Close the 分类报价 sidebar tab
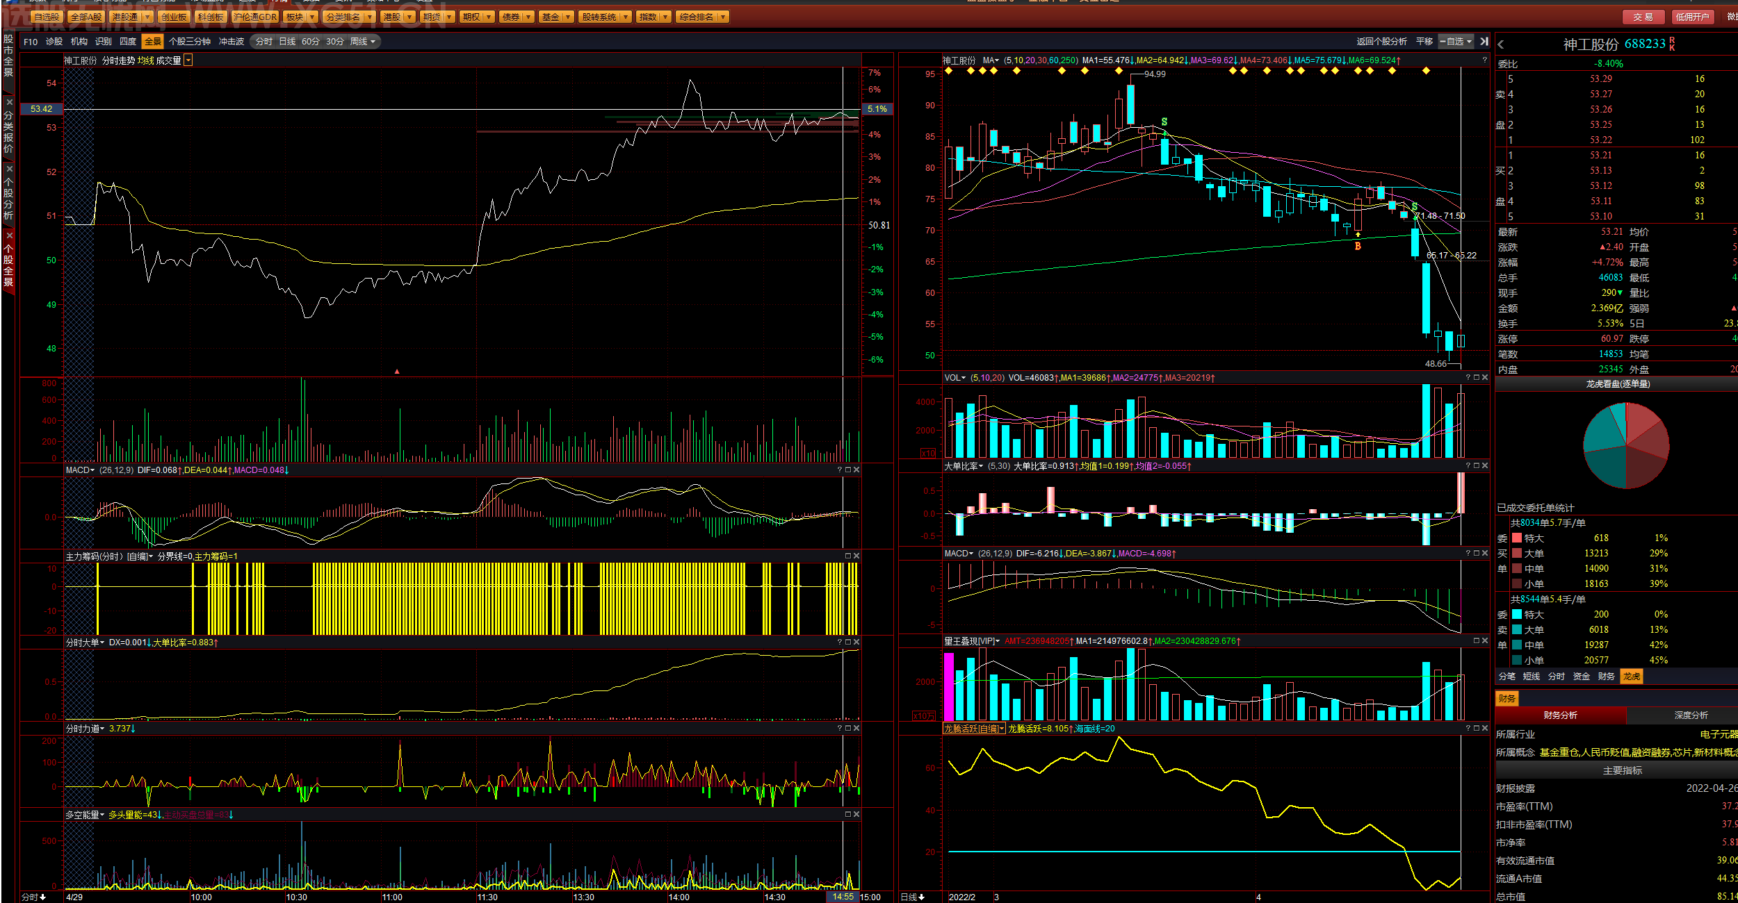 point(9,102)
